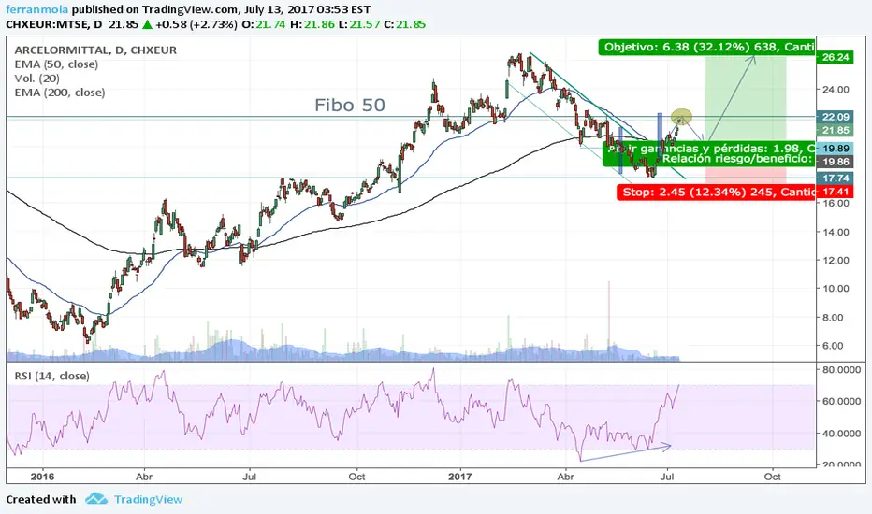
Task: Click the 26.24 price tag
Action: [835, 57]
